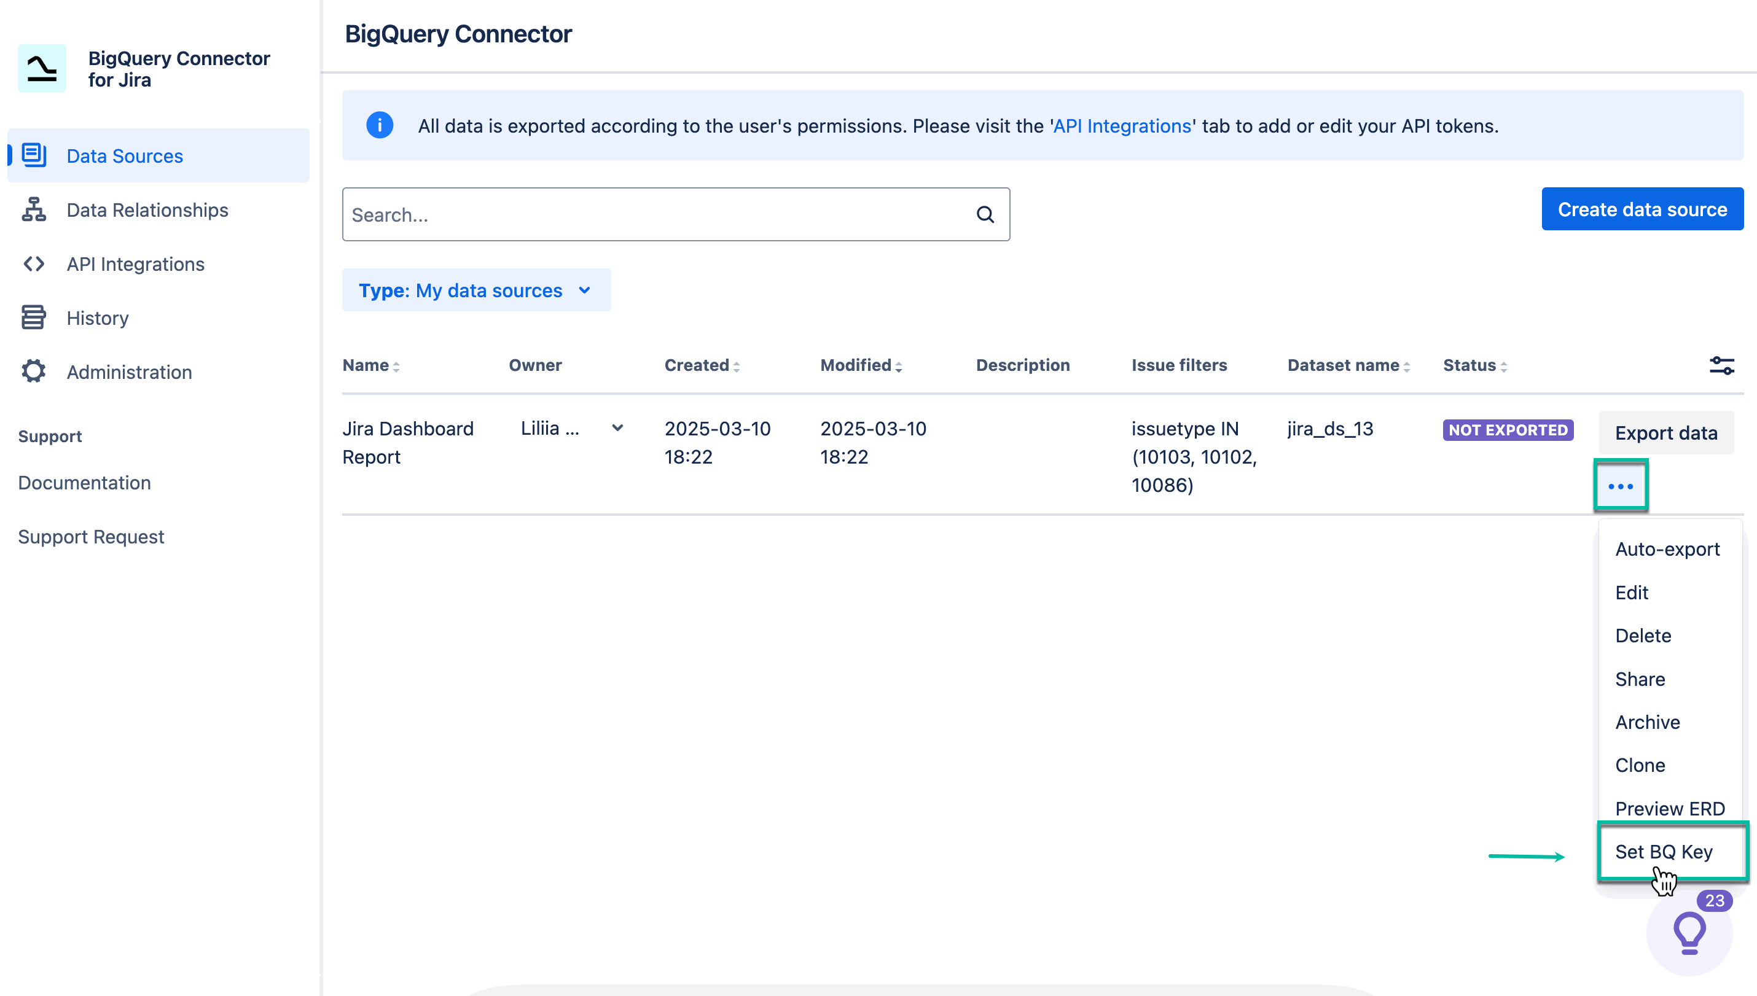The image size is (1757, 996).
Task: Open the Type: My data sources filter
Action: click(477, 290)
